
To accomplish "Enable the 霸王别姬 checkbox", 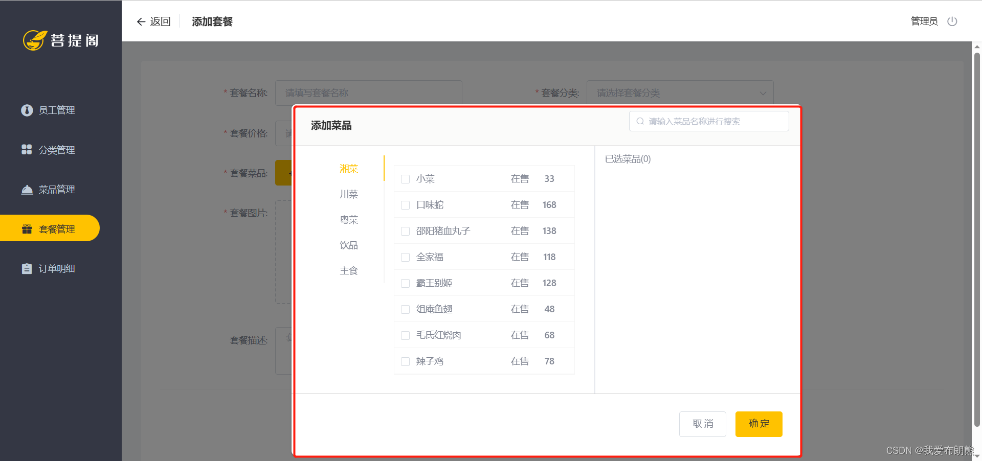I will click(x=406, y=283).
